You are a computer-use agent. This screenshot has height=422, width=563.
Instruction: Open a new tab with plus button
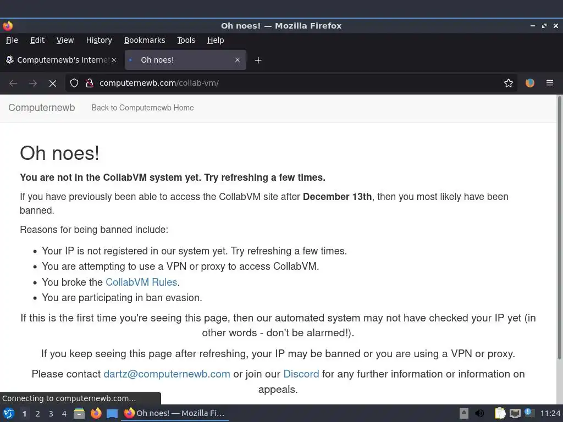coord(258,60)
